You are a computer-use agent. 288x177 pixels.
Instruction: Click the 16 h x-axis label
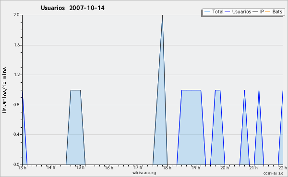(x=109, y=167)
